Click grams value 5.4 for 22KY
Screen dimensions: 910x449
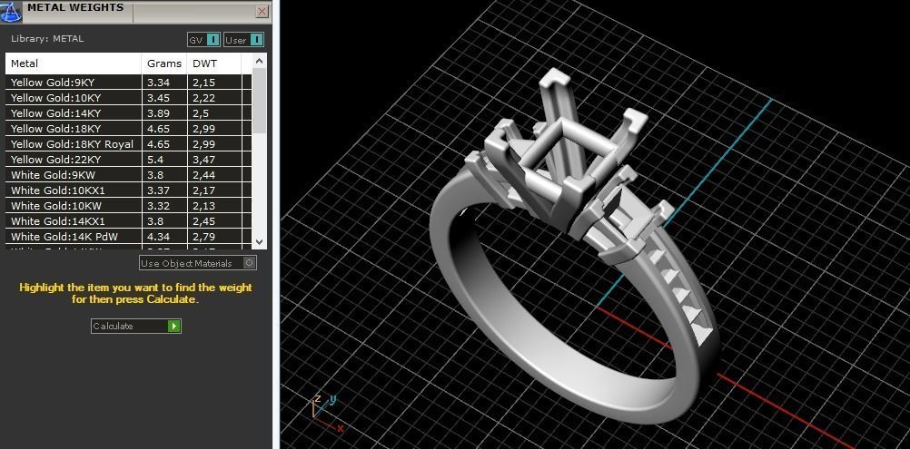click(x=155, y=160)
